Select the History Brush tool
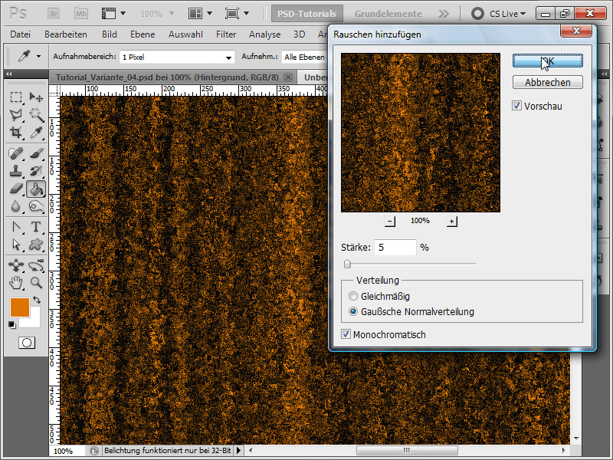The image size is (613, 460). [36, 171]
